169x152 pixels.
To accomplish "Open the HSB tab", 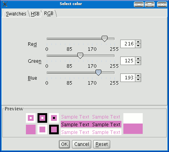I will coord(35,13).
